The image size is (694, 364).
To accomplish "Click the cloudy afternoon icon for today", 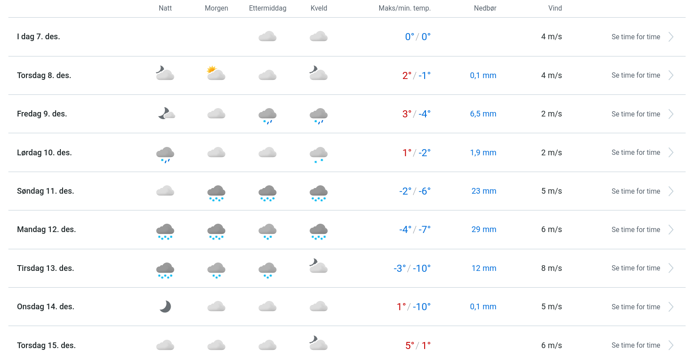I will (x=267, y=37).
